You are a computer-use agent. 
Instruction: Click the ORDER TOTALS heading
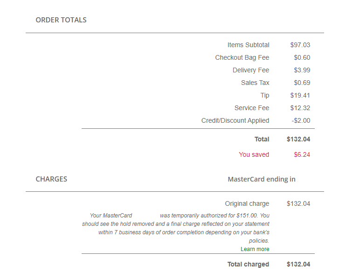coord(61,20)
